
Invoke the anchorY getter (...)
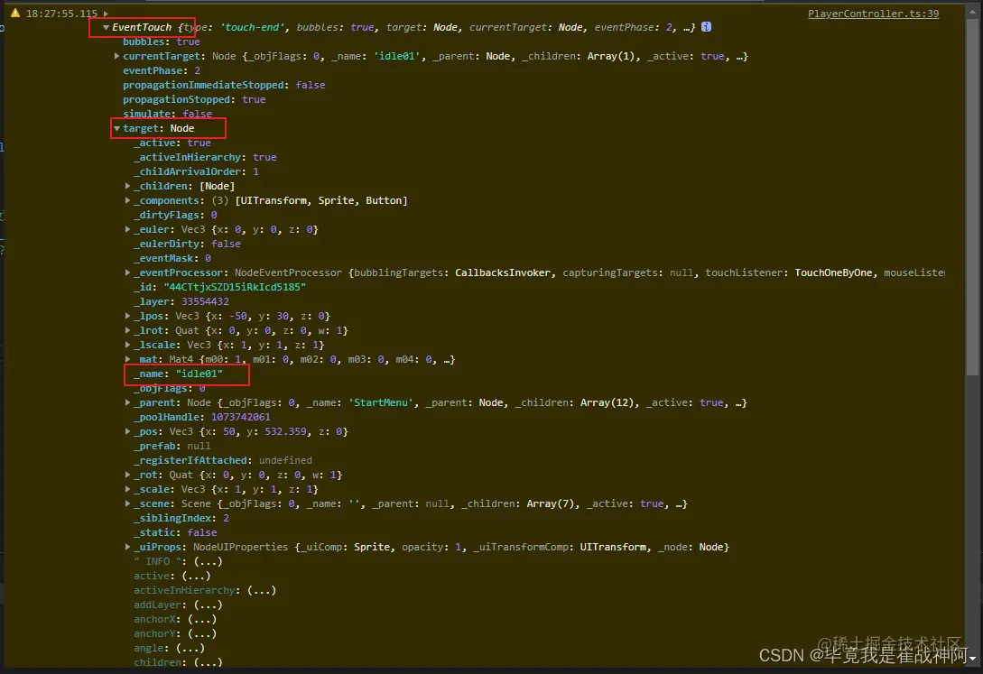[x=202, y=633]
